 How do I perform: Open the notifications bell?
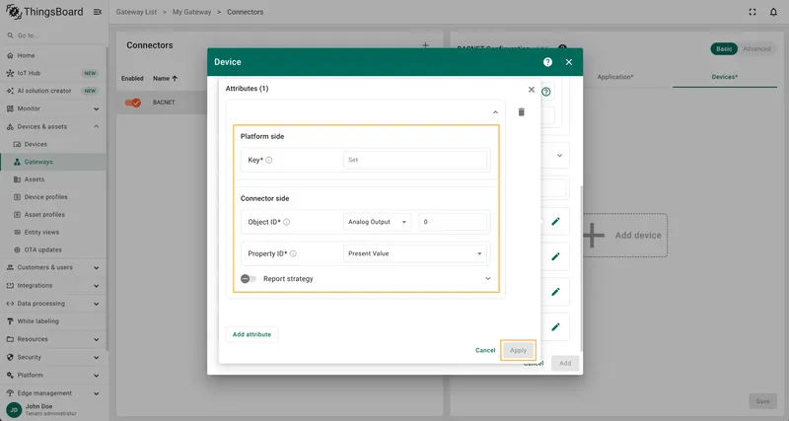click(773, 12)
